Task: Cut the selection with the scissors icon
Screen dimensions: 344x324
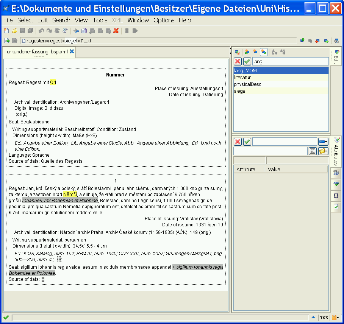Action: pyautogui.click(x=76, y=31)
